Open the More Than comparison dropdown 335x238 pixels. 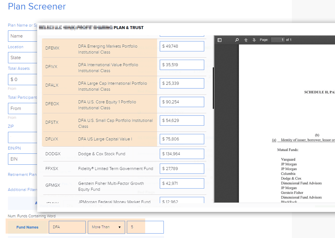pyautogui.click(x=106, y=227)
